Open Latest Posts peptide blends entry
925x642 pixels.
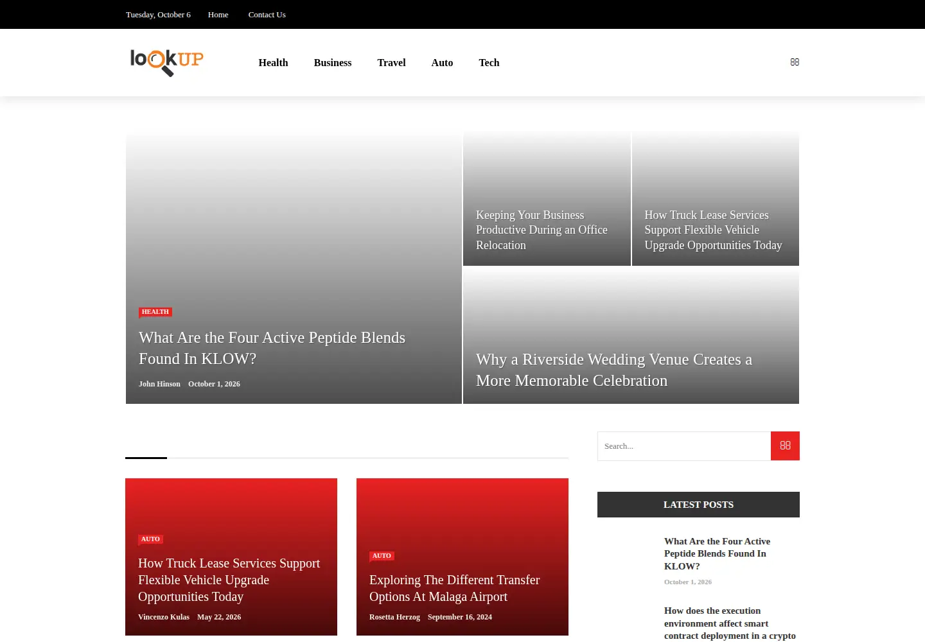tap(717, 553)
